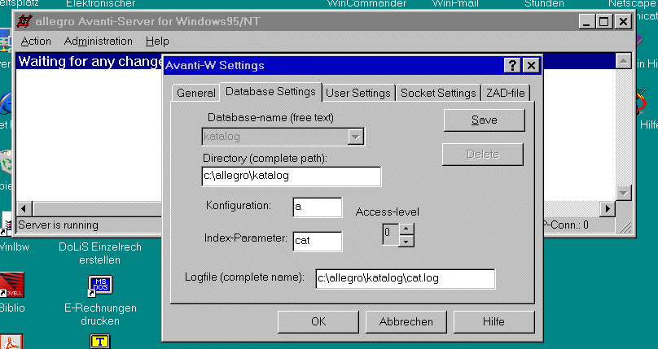Image resolution: width=658 pixels, height=349 pixels.
Task: Decrease Access-level with down arrow
Action: pyautogui.click(x=406, y=241)
